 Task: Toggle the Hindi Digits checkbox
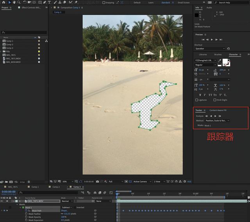pos(214,100)
